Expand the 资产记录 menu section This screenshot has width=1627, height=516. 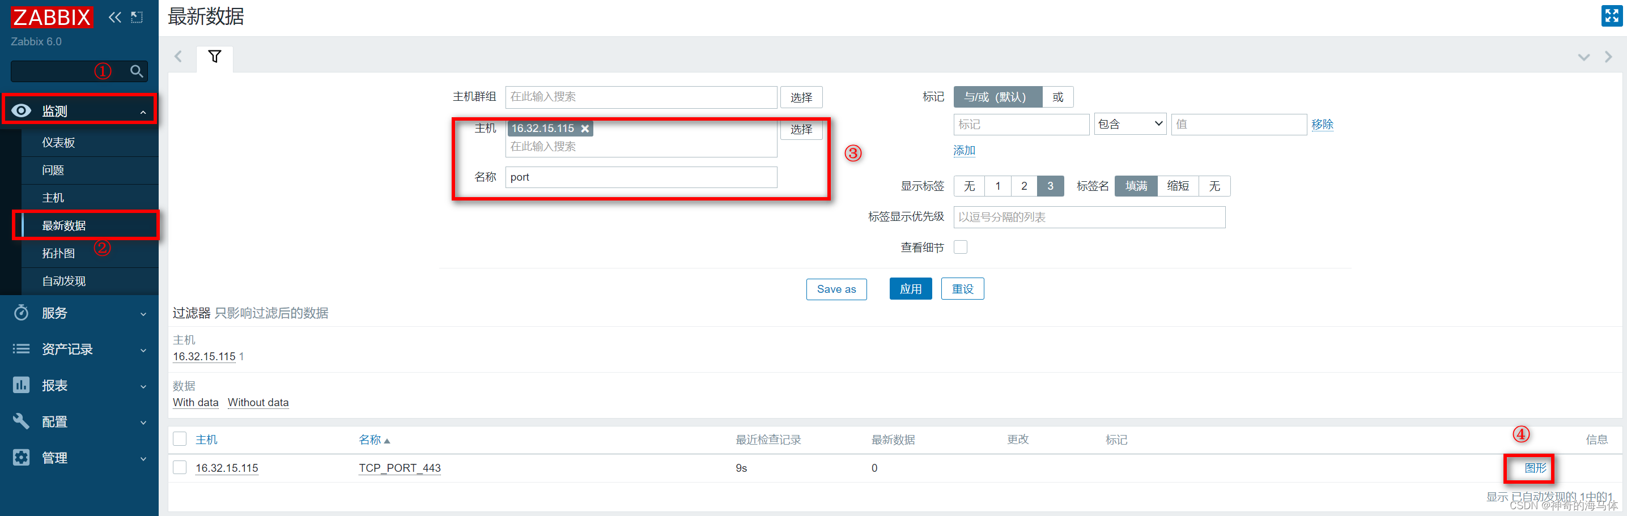pos(143,350)
